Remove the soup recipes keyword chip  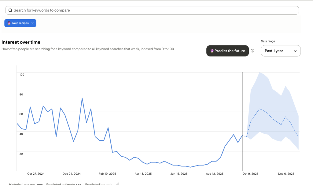[33, 23]
